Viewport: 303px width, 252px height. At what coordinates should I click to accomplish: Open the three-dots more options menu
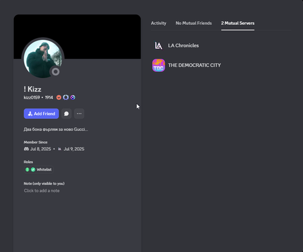click(79, 114)
